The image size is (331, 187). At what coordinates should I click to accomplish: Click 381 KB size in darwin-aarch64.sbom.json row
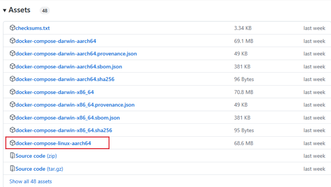pyautogui.click(x=242, y=67)
